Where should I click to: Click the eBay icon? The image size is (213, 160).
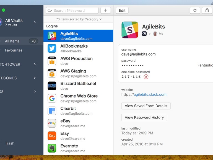(x=52, y=123)
